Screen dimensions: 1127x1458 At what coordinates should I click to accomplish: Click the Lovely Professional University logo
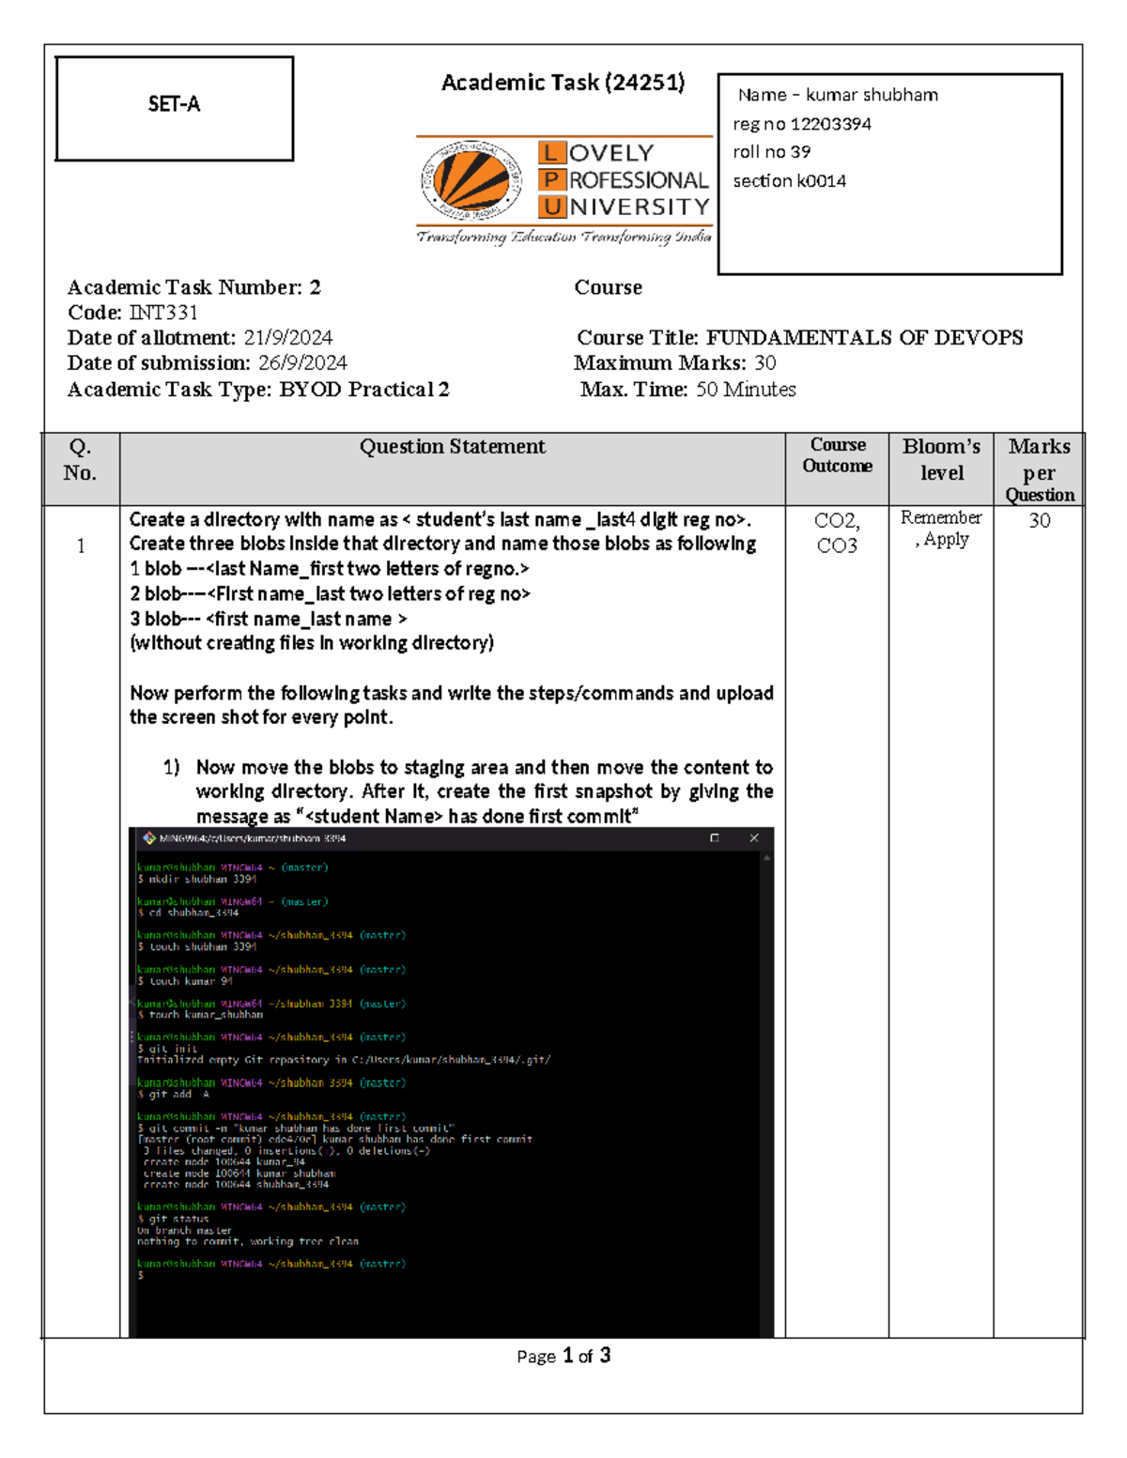click(564, 192)
